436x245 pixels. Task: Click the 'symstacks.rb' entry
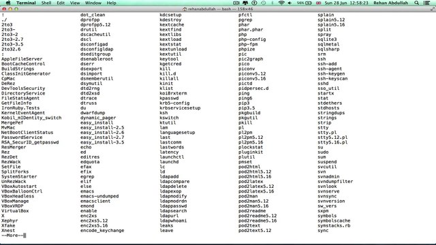coord(334,225)
